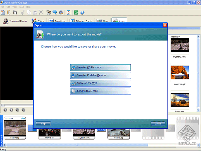Click storyboard scroll right arrow

(x=199, y=145)
